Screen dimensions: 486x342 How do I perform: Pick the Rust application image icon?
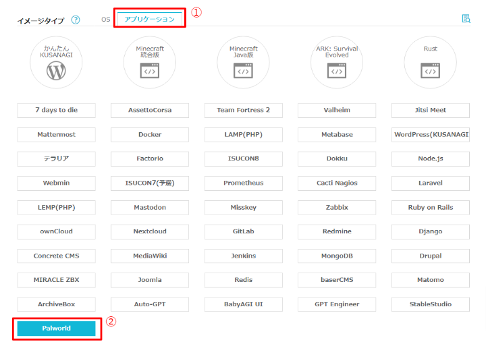click(430, 62)
